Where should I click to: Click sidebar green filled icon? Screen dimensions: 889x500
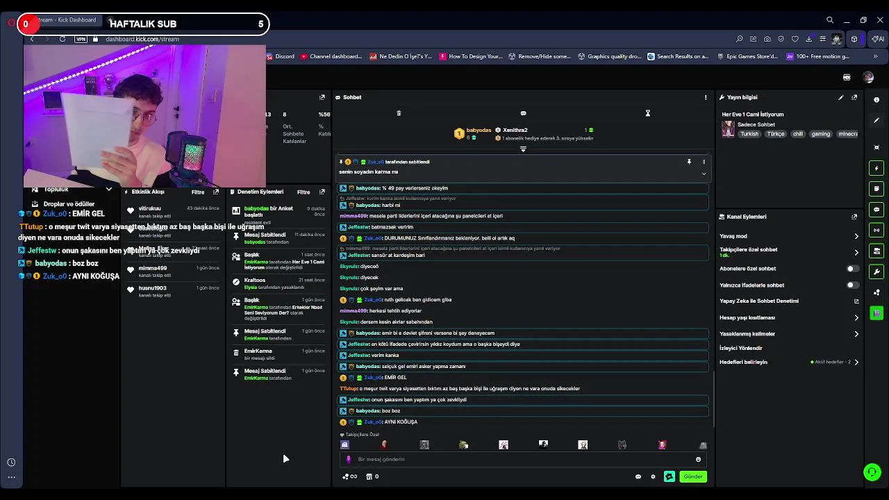[876, 313]
